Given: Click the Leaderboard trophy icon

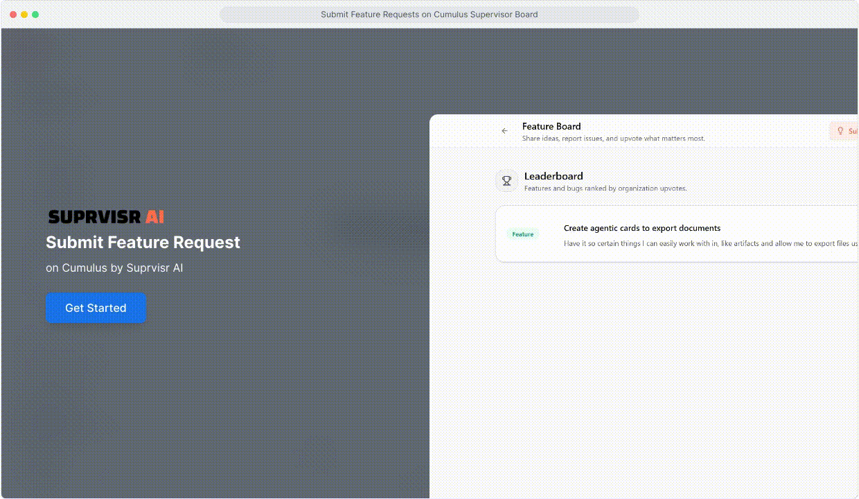Looking at the screenshot, I should [506, 181].
